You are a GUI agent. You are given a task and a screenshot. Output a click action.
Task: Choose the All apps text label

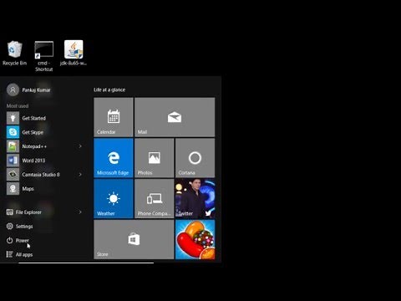(24, 254)
